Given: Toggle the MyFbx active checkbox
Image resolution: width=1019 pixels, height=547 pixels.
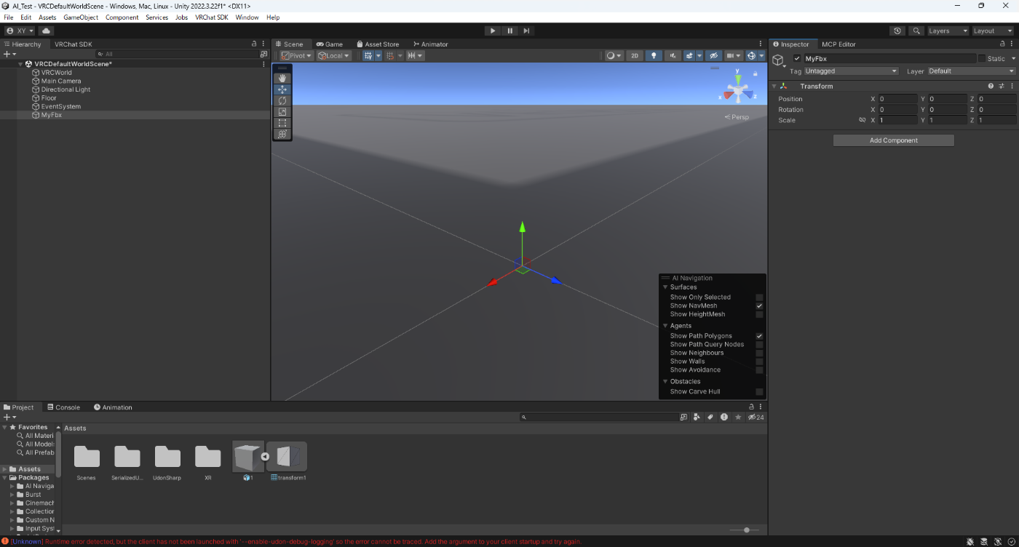Looking at the screenshot, I should tap(797, 58).
